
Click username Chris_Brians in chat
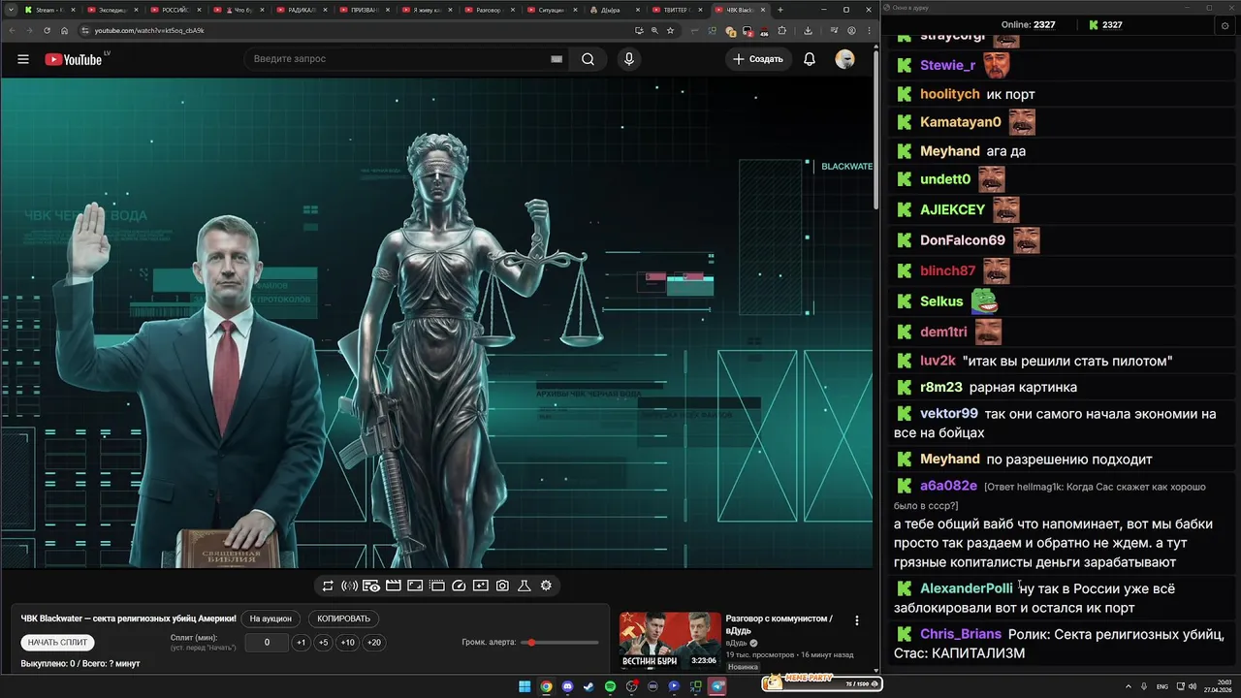point(961,634)
